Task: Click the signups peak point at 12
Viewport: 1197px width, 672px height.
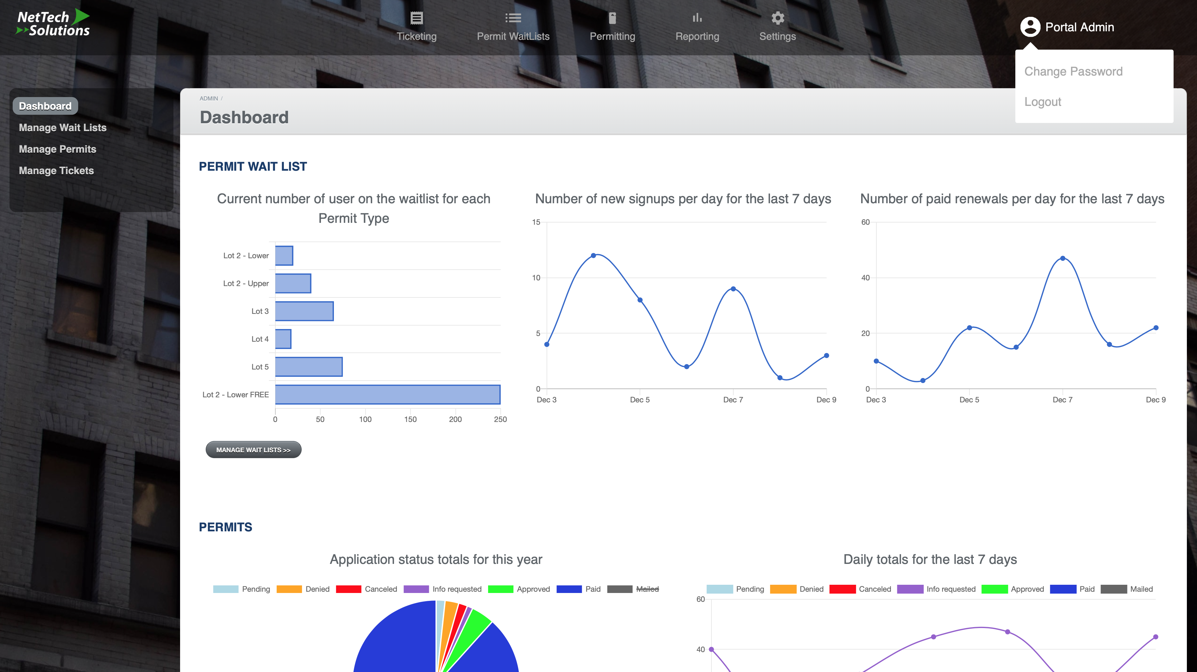Action: pos(593,255)
